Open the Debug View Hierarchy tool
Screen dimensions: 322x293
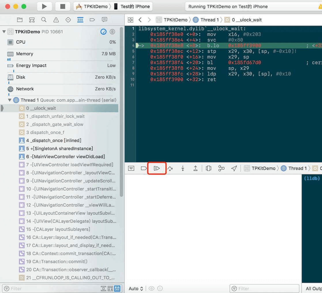click(x=208, y=168)
